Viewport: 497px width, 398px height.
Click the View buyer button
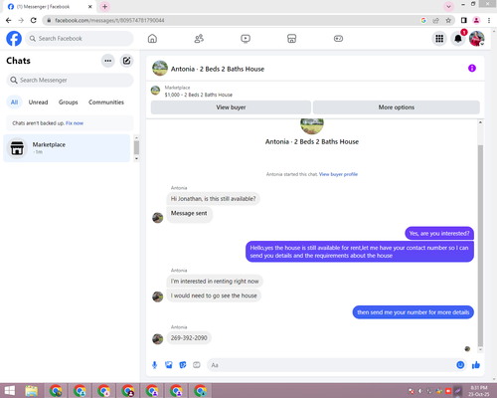point(231,107)
